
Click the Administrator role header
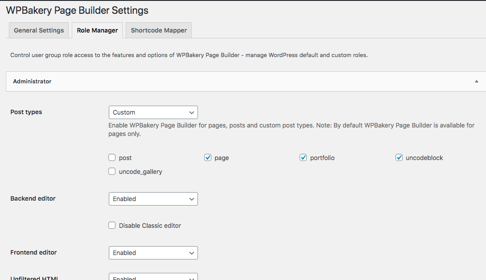point(246,82)
